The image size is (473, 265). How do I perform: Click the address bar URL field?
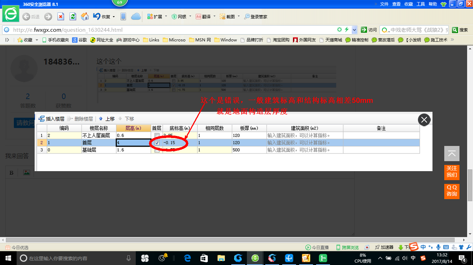click(173, 30)
